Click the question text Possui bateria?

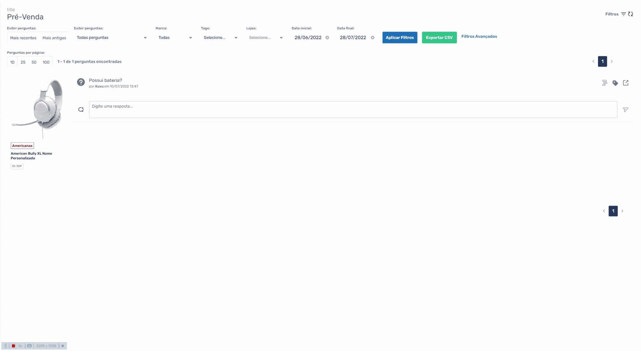coord(105,80)
